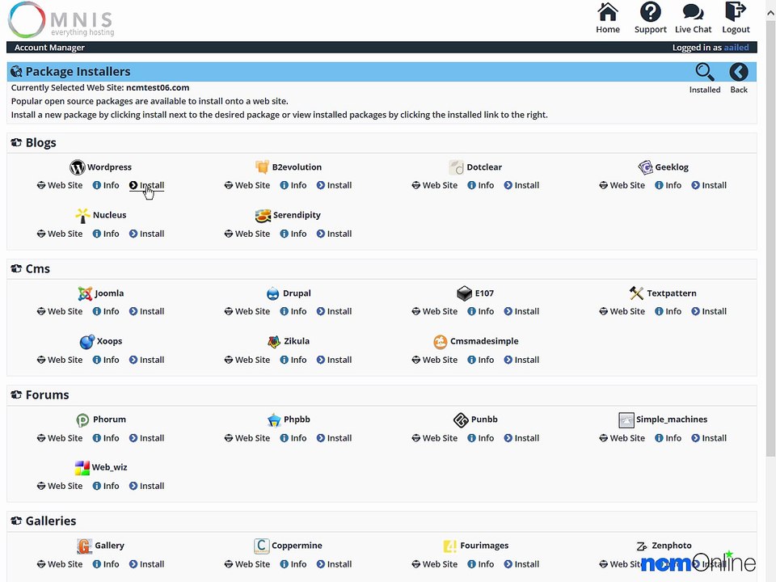Start Live Chat speech bubble icon

point(693,12)
